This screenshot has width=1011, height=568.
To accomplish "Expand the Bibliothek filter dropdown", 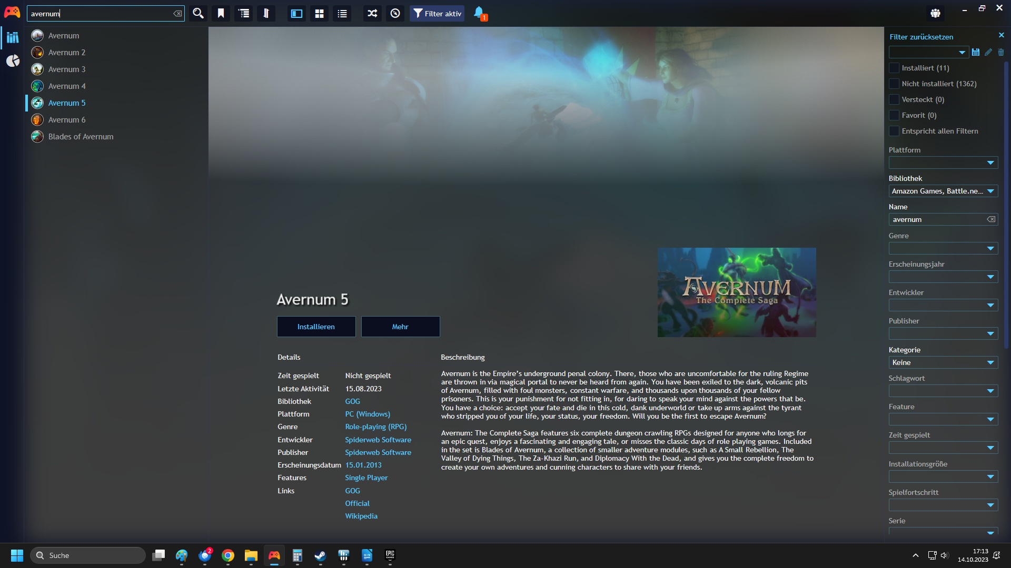I will pyautogui.click(x=990, y=191).
